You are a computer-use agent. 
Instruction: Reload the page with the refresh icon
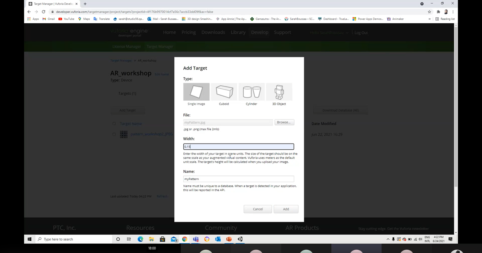pos(43,12)
